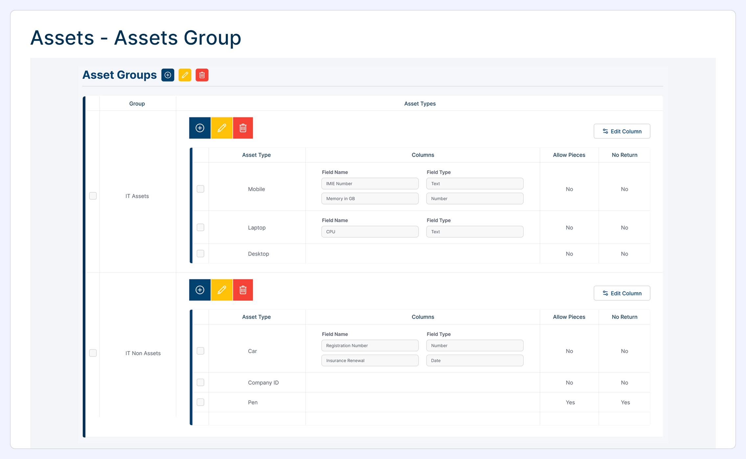746x459 pixels.
Task: Click the IMIE Number field name input
Action: point(370,184)
